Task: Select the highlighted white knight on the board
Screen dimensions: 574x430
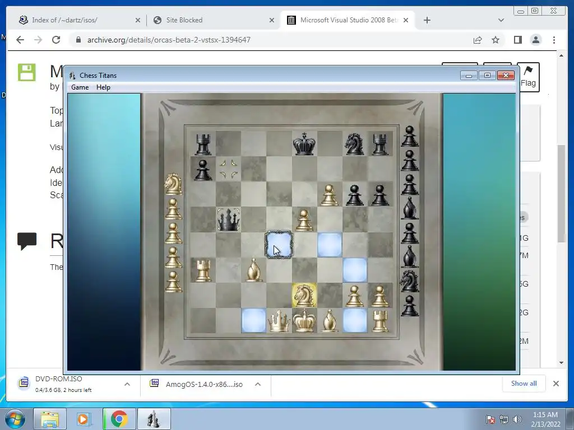Action: pos(304,295)
